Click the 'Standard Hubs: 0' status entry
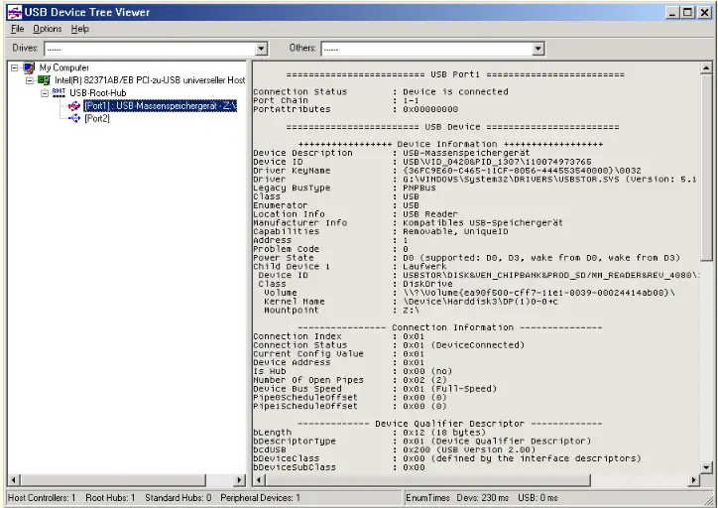This screenshot has width=718, height=508. coord(179,497)
